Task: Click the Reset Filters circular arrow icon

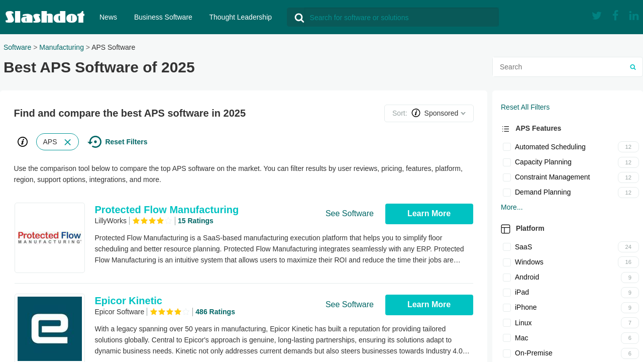Action: (x=94, y=142)
